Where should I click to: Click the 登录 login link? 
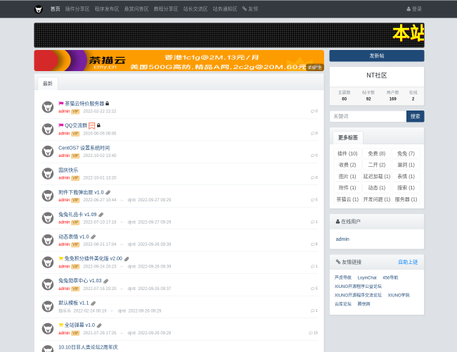414,9
